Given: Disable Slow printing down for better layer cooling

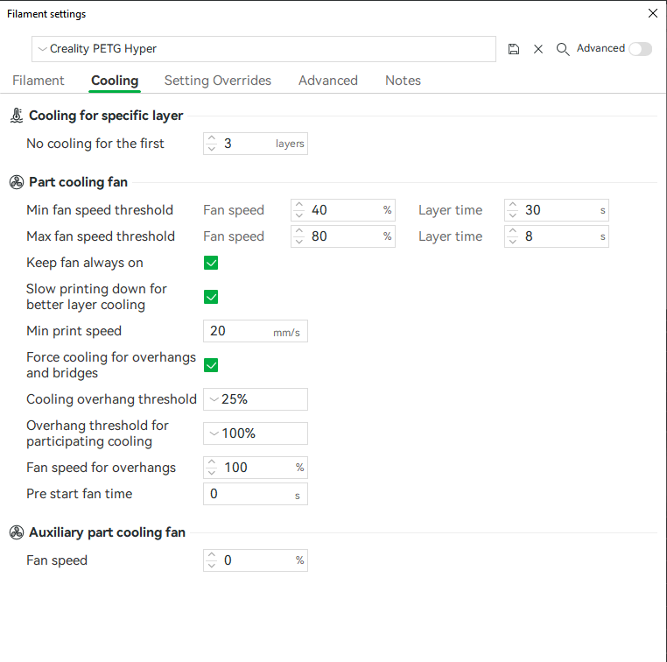Looking at the screenshot, I should [211, 297].
